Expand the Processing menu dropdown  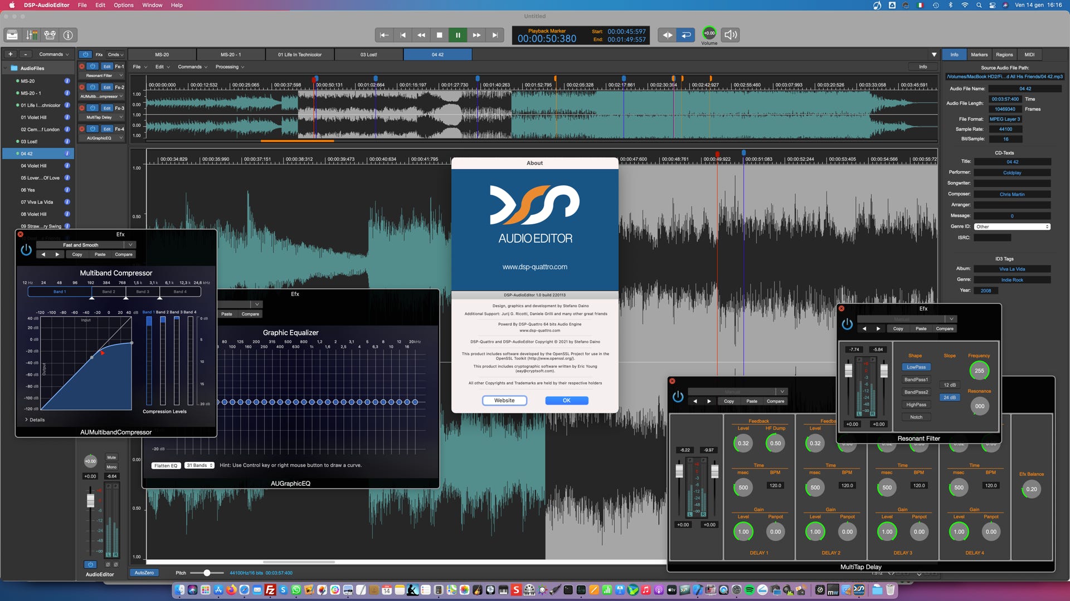230,67
